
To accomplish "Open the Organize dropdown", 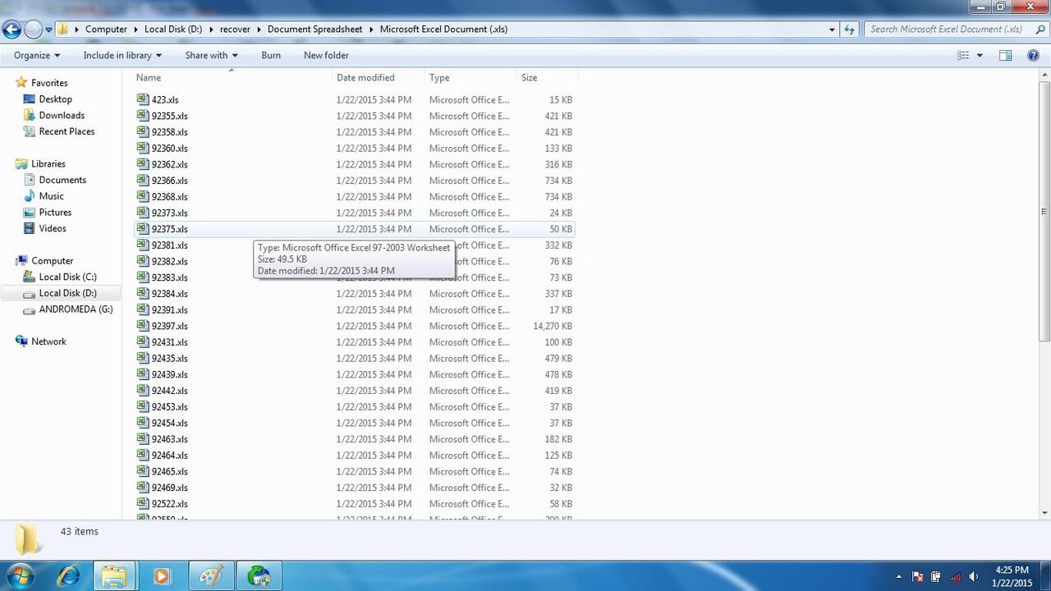I will point(35,55).
